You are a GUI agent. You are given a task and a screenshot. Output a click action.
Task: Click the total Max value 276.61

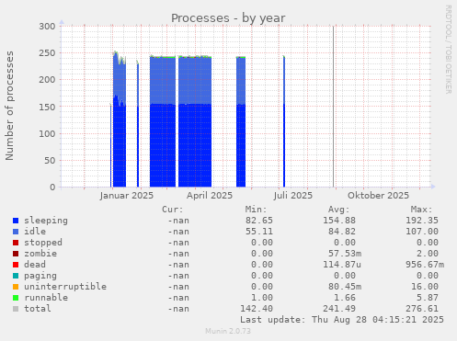click(x=422, y=309)
